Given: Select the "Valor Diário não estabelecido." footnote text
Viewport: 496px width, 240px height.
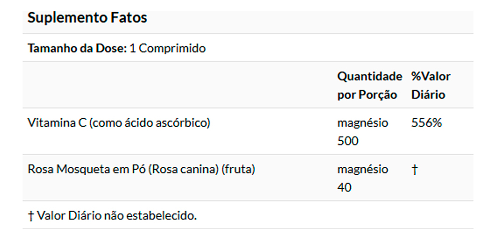Looking at the screenshot, I should [117, 216].
